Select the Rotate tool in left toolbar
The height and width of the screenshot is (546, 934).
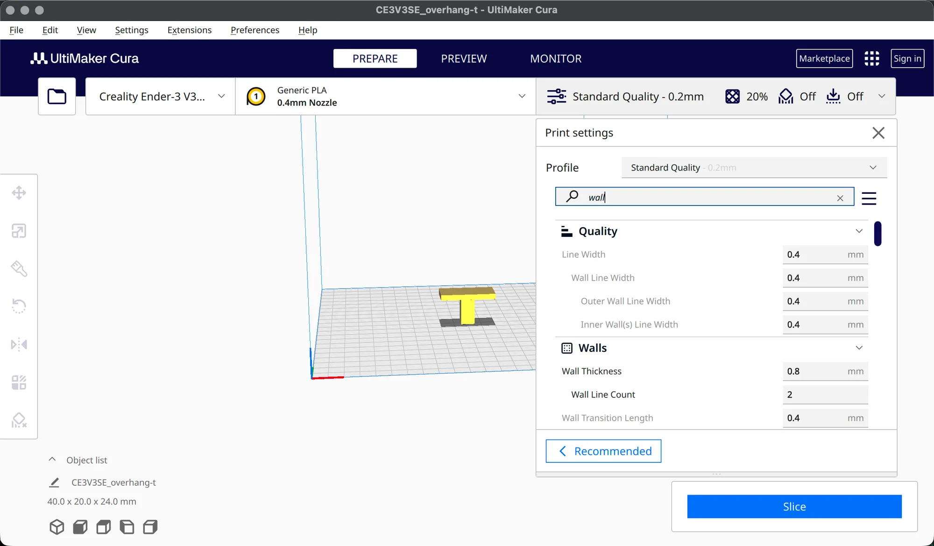tap(19, 306)
